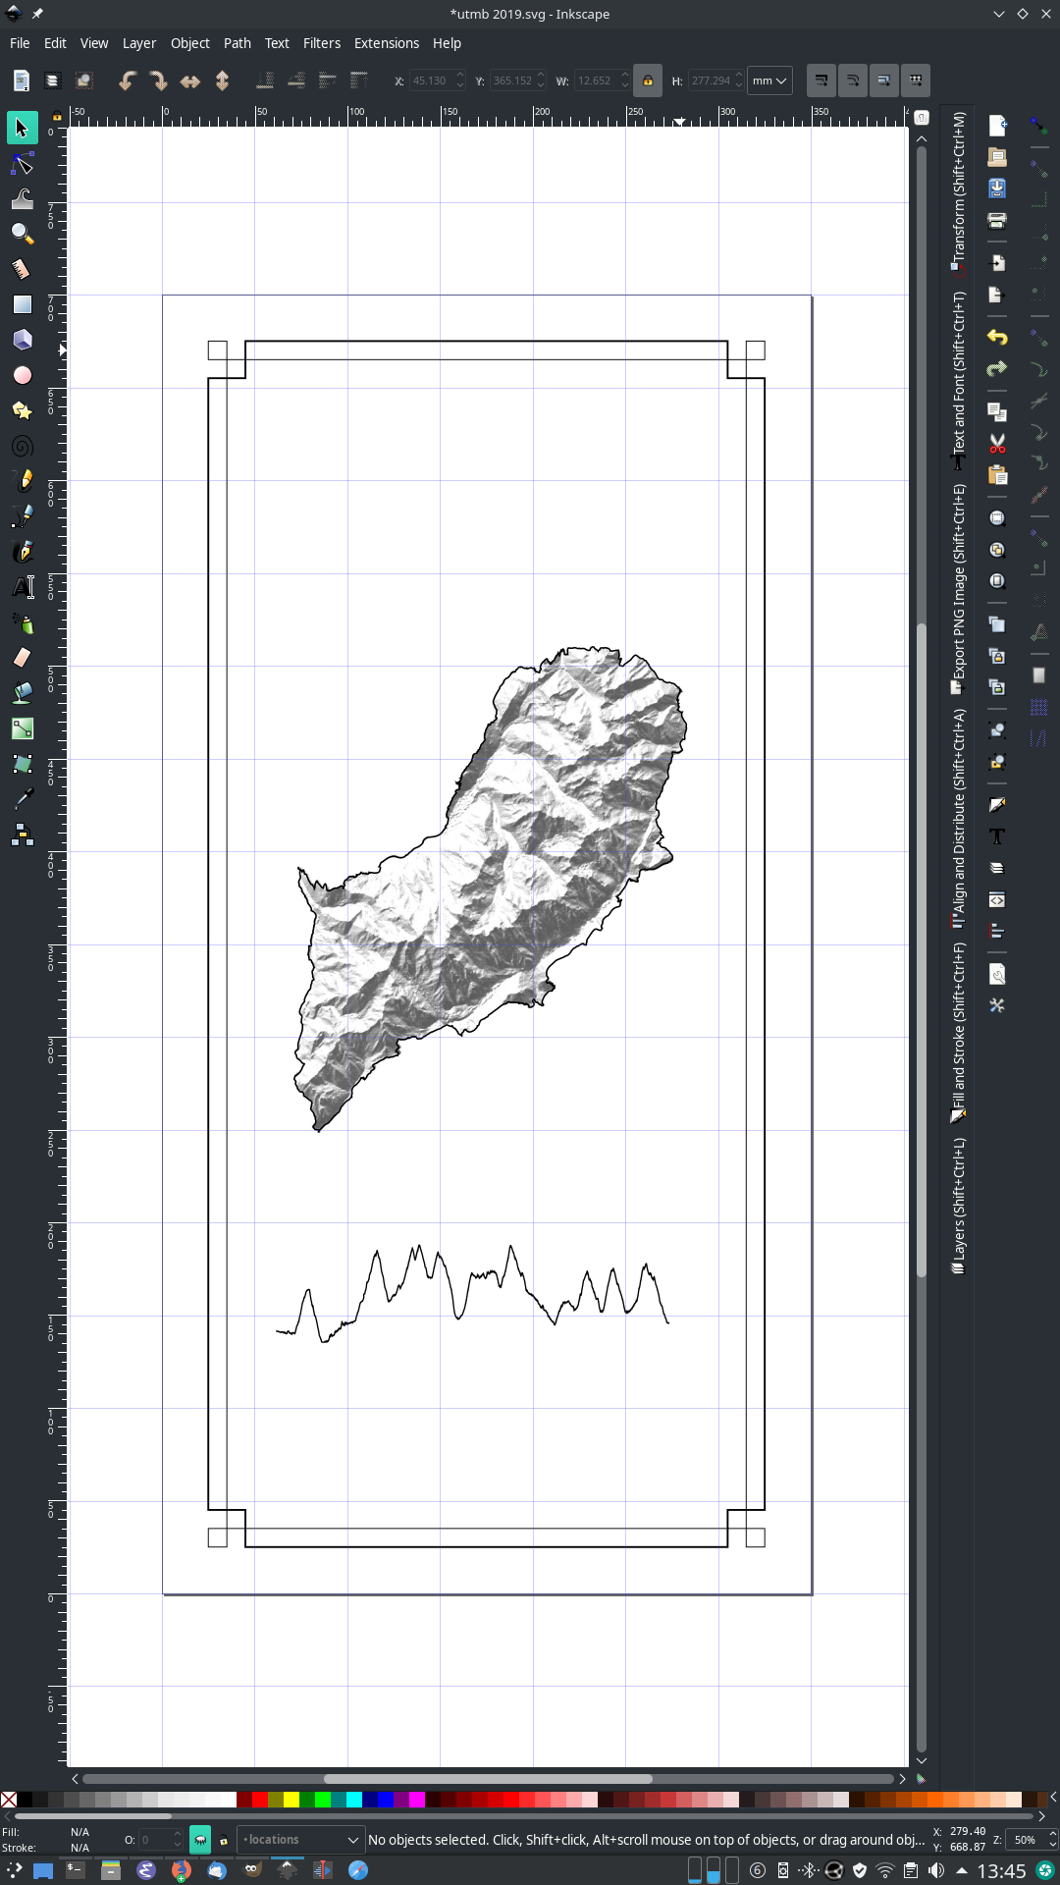Select the Eraser tool
Viewport: 1060px width, 1885px height.
[22, 658]
